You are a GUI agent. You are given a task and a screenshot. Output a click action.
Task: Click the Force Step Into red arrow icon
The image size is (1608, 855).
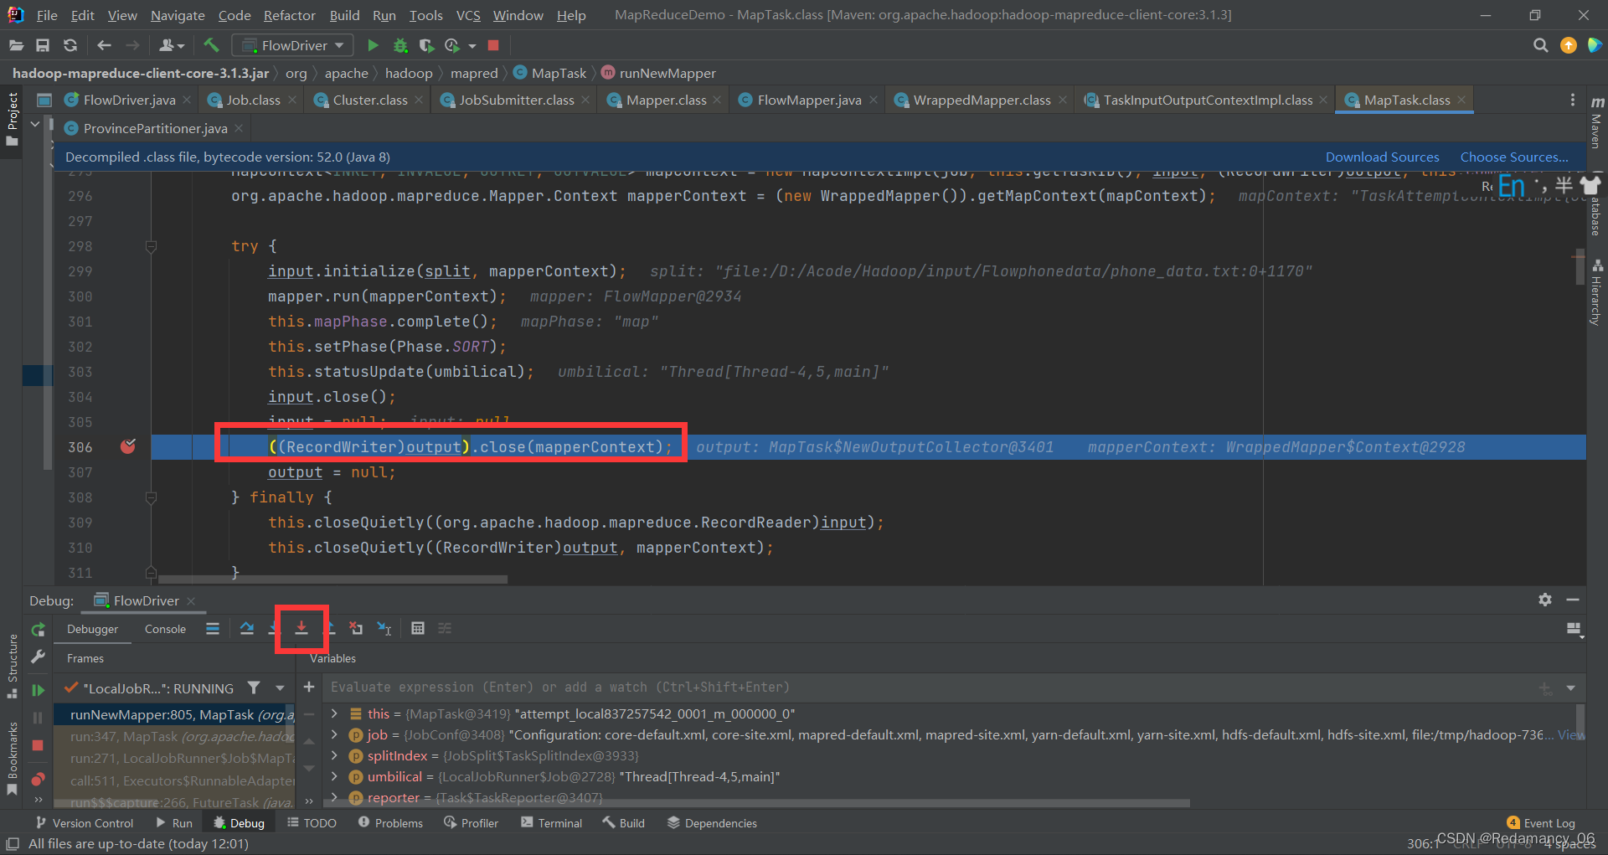click(x=301, y=628)
